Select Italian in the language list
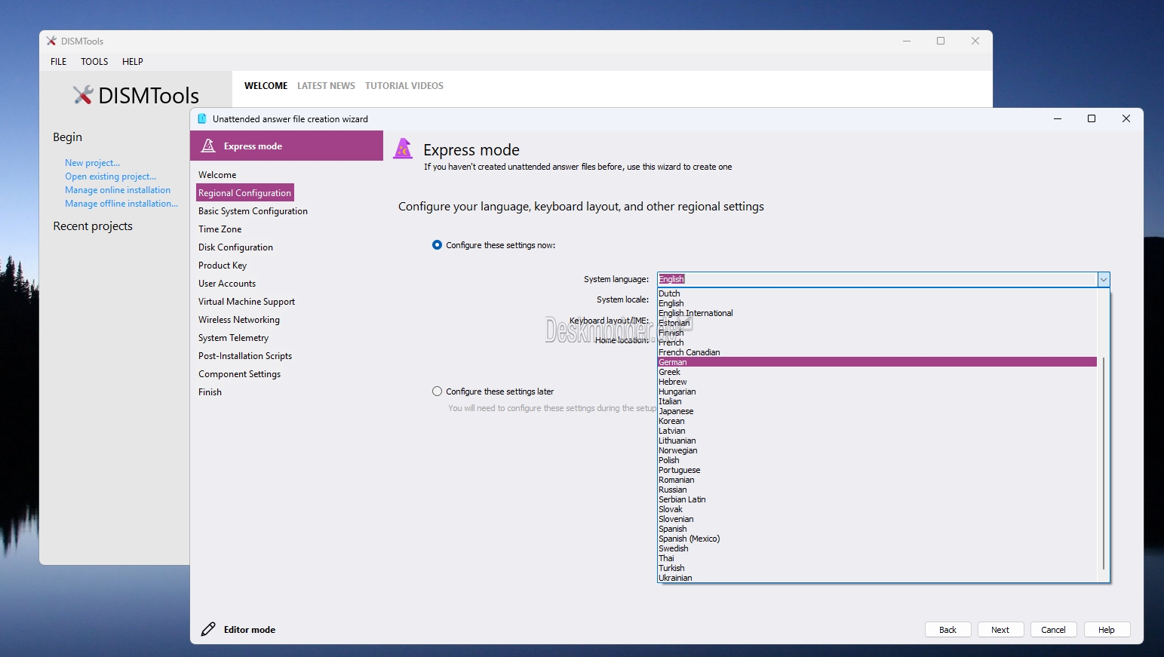The image size is (1164, 657). pos(877,401)
